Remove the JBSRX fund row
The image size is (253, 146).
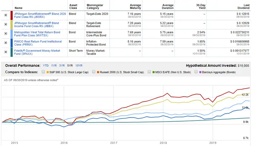pyautogui.click(x=6, y=15)
